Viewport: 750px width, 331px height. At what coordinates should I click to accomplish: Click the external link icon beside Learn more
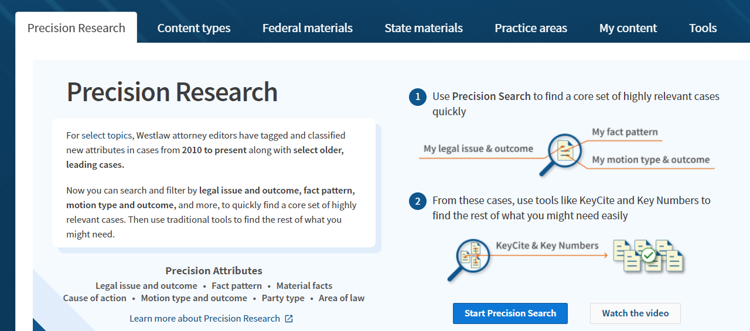289,319
